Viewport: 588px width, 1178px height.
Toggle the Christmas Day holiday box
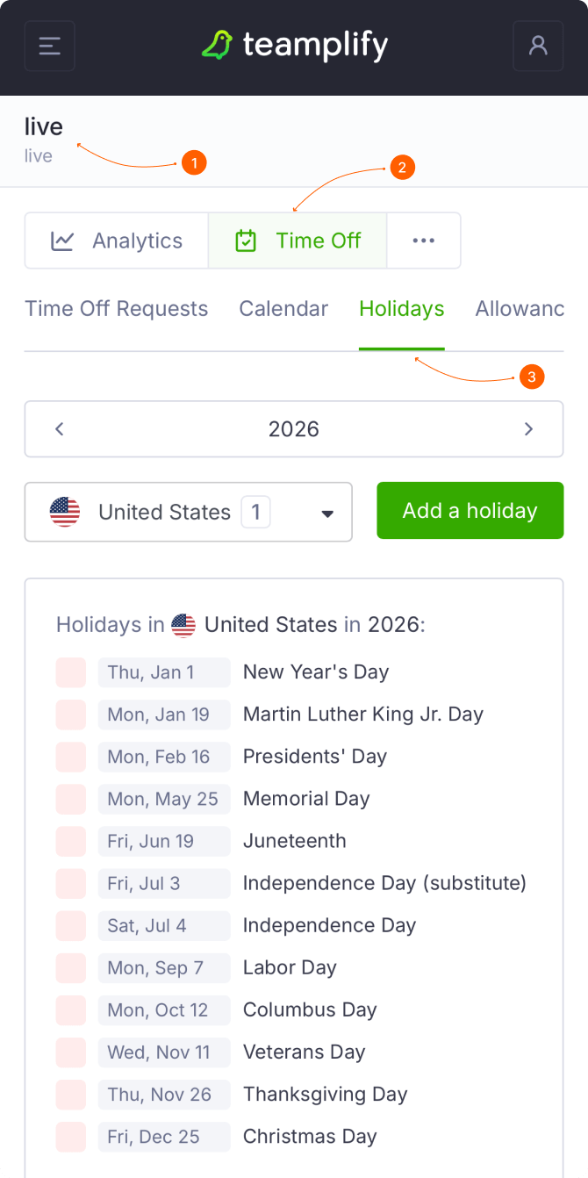[x=71, y=1137]
